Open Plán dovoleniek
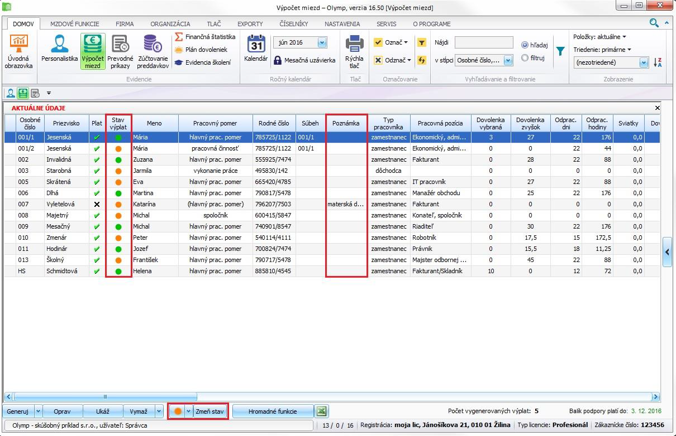The width and height of the screenshot is (676, 436). tap(201, 50)
